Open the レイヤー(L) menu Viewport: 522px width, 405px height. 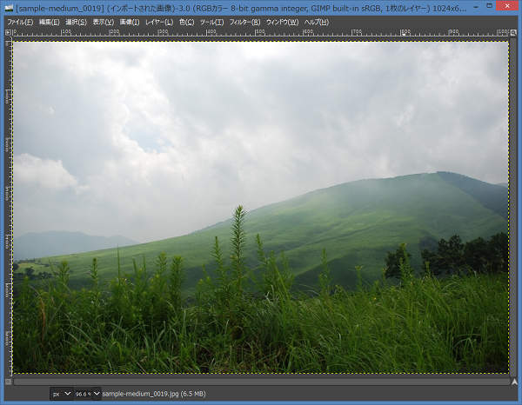click(159, 23)
